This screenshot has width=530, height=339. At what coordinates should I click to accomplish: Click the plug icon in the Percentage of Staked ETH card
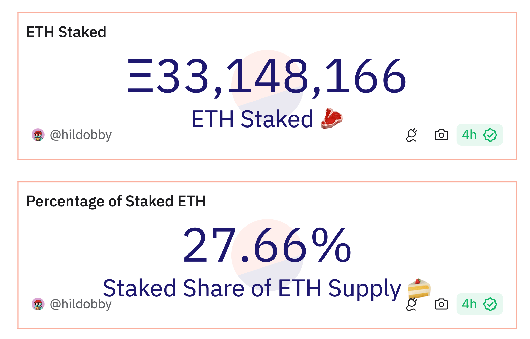point(411,304)
